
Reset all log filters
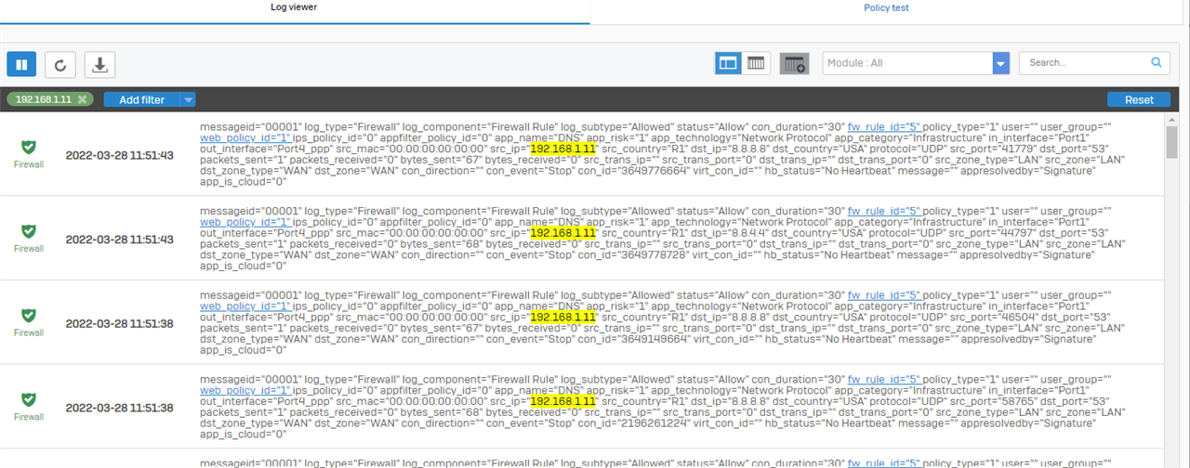(1139, 99)
